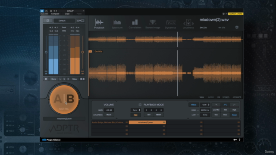
Task: Adjust the orange B level slider handle
Action: (x=82, y=52)
